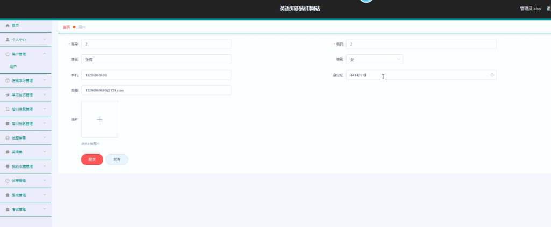551x227 pixels.
Task: Click the 邮箱 field with 13296969696@139.com
Action: click(x=156, y=90)
